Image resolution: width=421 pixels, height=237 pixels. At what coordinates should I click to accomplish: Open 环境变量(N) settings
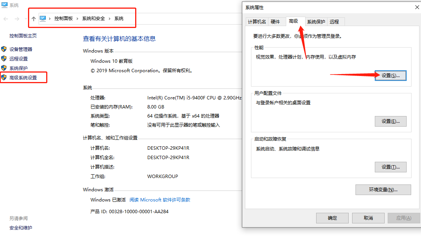coord(383,189)
